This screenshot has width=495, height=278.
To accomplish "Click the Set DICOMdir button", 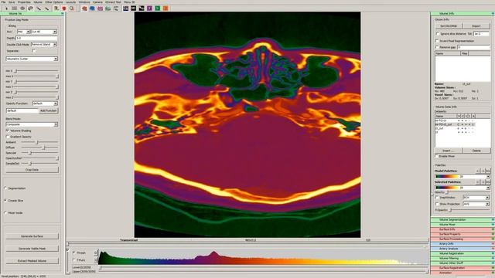I will pos(449,25).
